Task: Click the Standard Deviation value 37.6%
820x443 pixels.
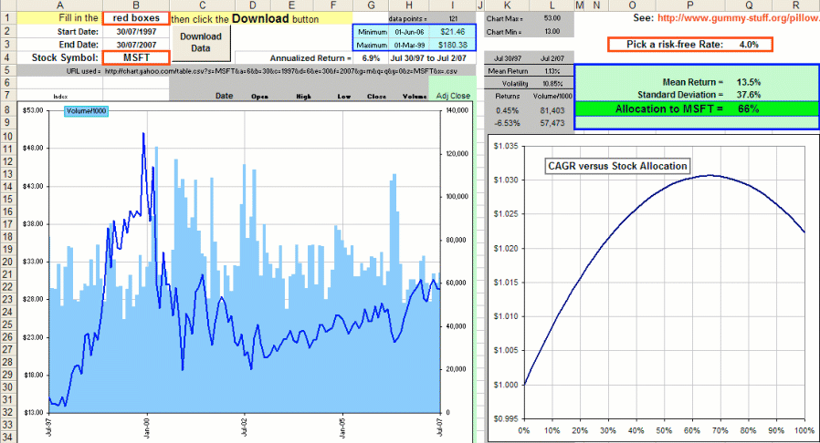Action: coord(749,95)
